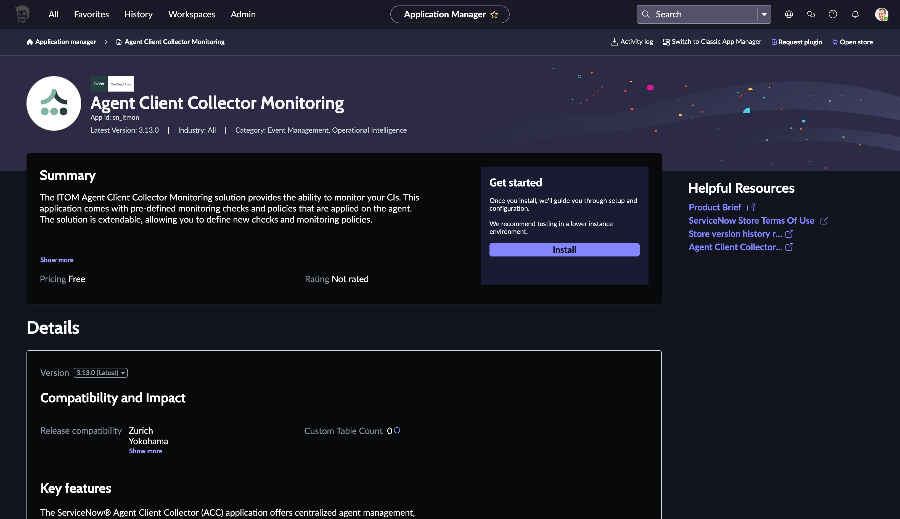Click the Switch to Classic App Manager icon
Image resolution: width=900 pixels, height=519 pixels.
coord(666,42)
